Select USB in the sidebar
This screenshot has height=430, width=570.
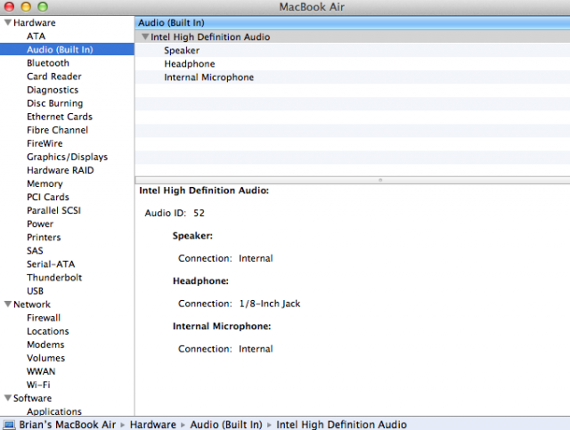[x=36, y=291]
